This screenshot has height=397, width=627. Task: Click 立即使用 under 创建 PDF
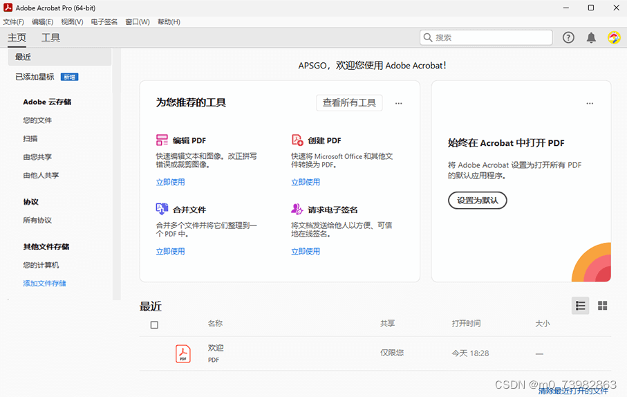306,182
